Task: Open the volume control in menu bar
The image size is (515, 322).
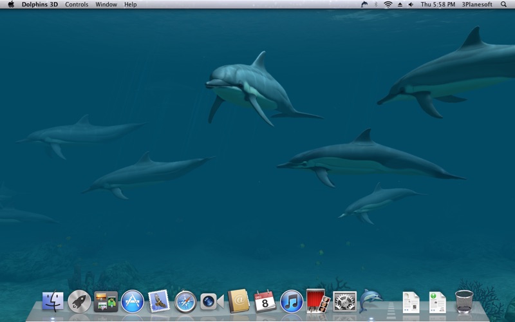Action: (411, 5)
